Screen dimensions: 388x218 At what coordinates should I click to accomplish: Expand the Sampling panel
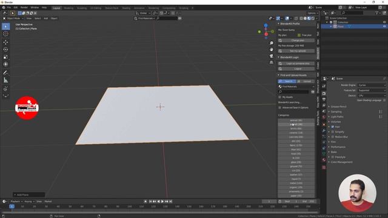336,111
